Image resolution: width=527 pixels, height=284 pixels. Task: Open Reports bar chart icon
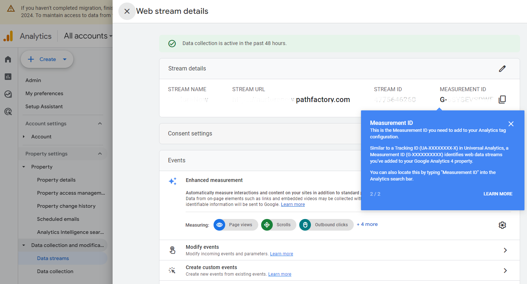(8, 77)
